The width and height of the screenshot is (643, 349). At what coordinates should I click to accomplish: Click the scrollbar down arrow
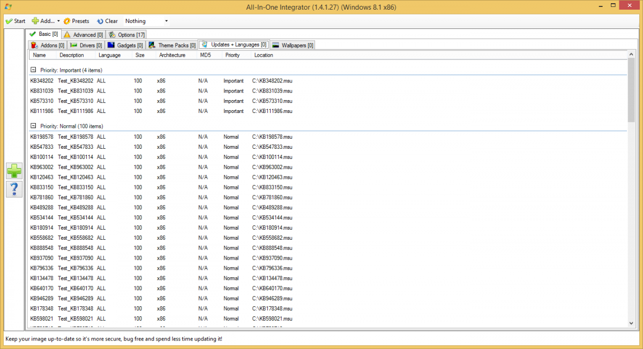point(631,323)
